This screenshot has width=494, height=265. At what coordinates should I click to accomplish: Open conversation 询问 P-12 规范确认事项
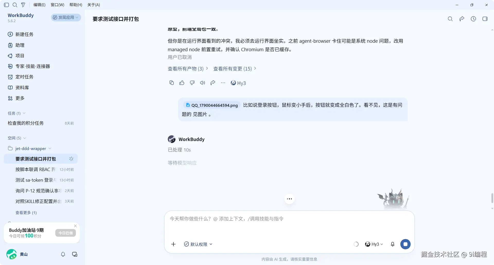41,191
